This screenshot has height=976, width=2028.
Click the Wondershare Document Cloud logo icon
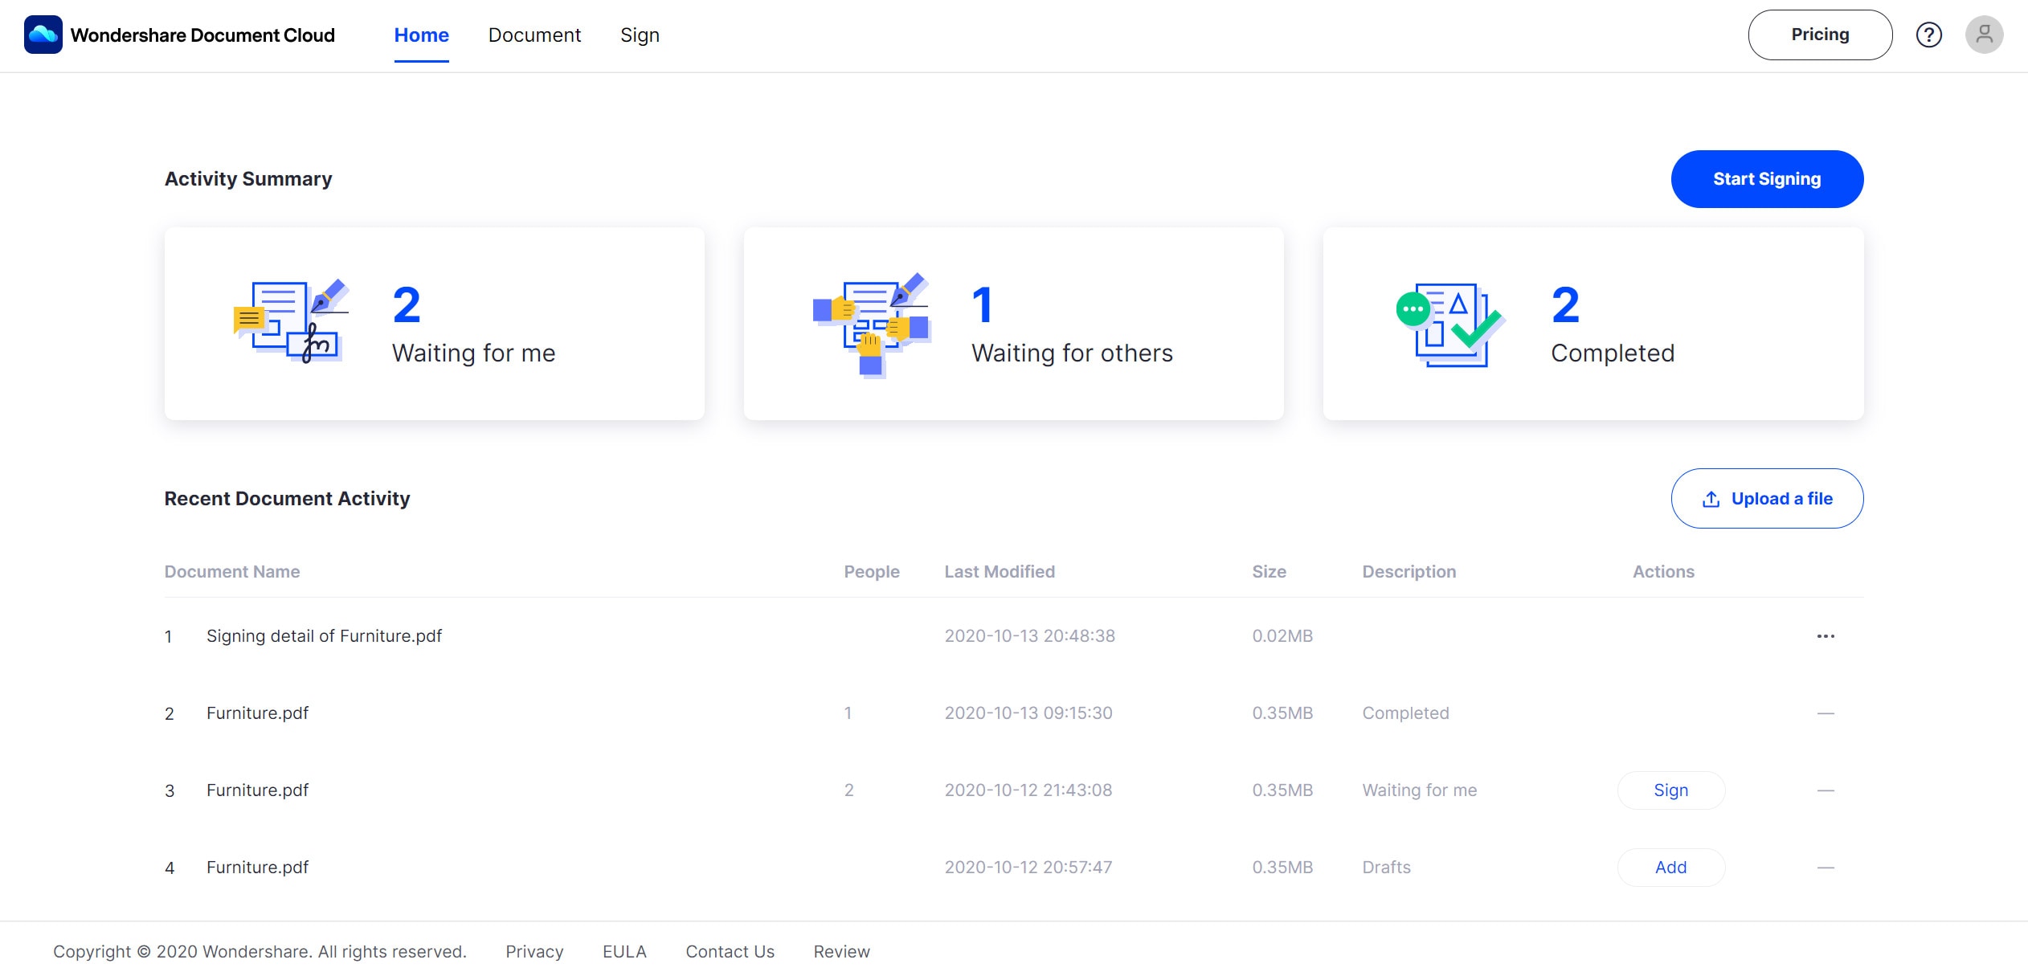click(43, 35)
